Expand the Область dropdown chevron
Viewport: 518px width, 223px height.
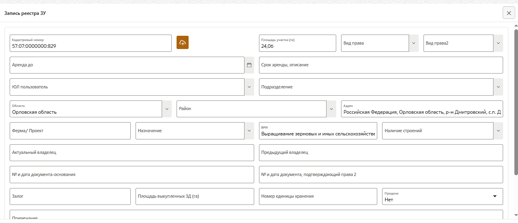pyautogui.click(x=166, y=109)
